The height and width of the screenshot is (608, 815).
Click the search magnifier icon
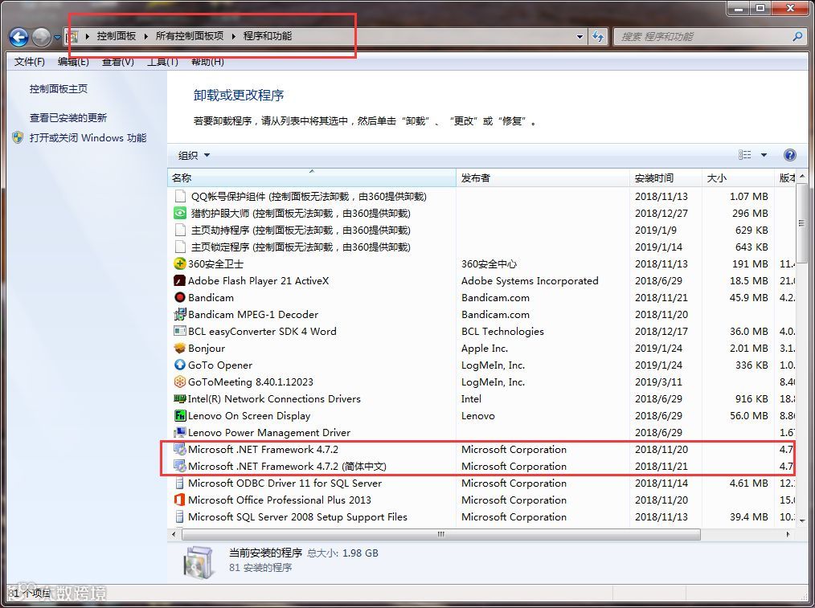point(797,36)
